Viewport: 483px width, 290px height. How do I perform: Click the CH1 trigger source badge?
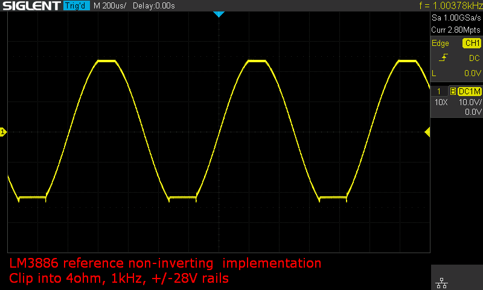click(472, 43)
